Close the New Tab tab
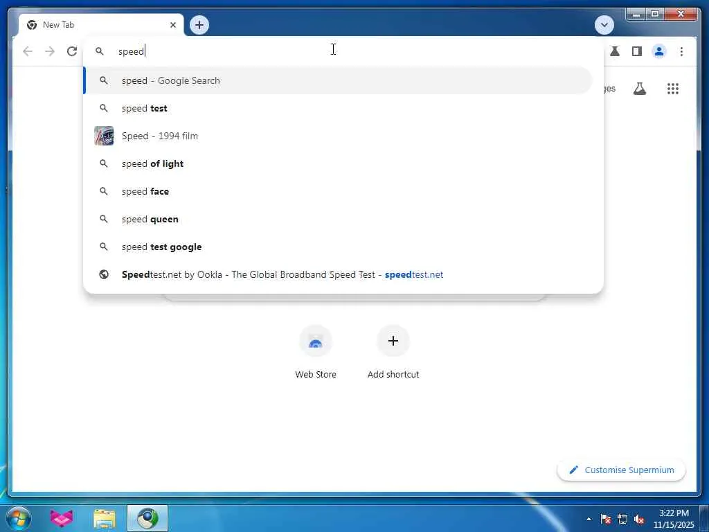The height and width of the screenshot is (532, 709). (x=172, y=25)
